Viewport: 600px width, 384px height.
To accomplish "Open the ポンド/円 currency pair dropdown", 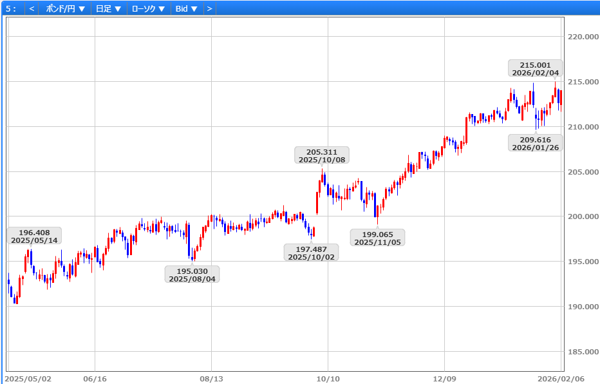I will pos(66,9).
